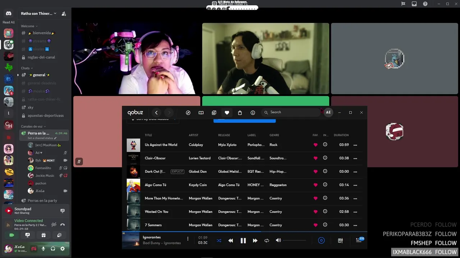
Task: Skip to next track in Qobuz
Action: [255, 240]
